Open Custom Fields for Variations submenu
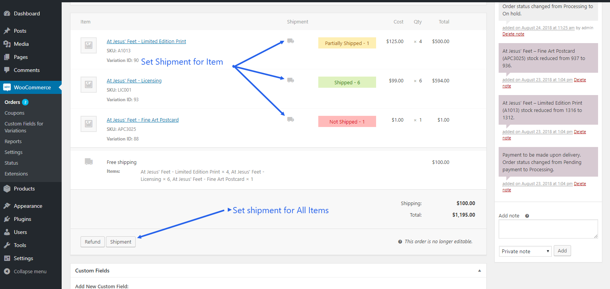Screen dimensions: 610x289 (x=24, y=127)
